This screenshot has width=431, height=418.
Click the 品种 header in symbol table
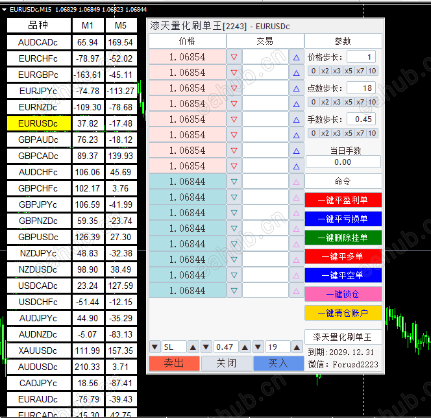[39, 25]
